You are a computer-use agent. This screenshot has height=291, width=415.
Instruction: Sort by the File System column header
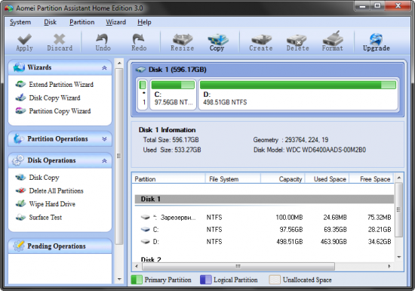(x=233, y=179)
